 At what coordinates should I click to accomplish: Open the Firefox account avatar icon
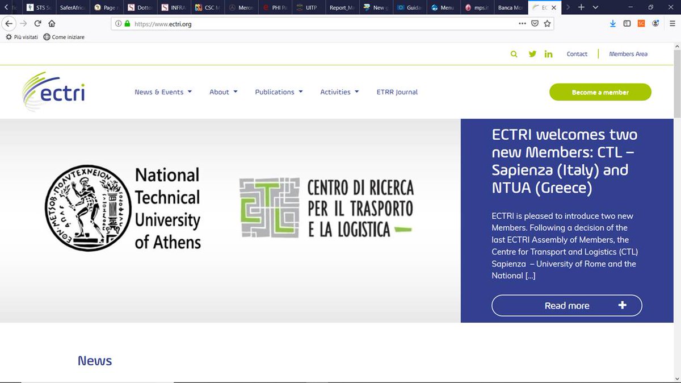click(x=656, y=24)
